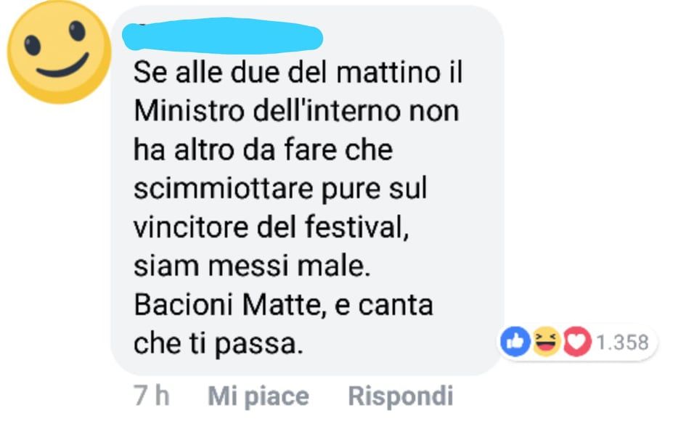Click the smiley face profile avatar
686x421 pixels.
[59, 52]
